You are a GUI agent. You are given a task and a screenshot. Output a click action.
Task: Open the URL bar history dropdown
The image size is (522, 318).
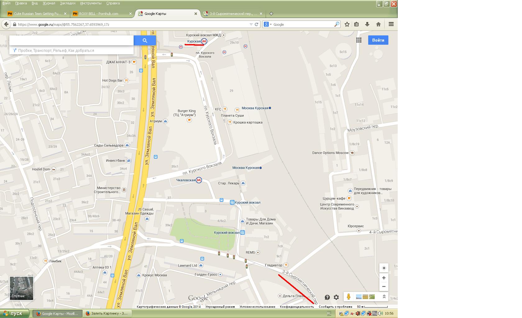(x=251, y=24)
